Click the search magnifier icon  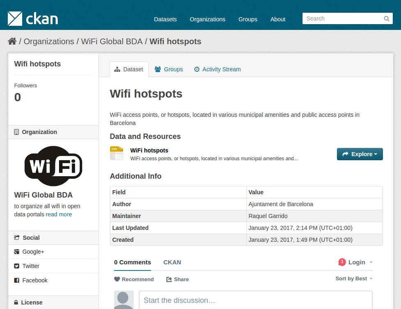pos(386,18)
